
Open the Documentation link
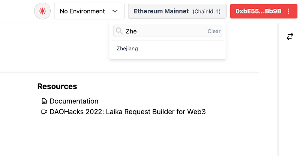(x=74, y=101)
